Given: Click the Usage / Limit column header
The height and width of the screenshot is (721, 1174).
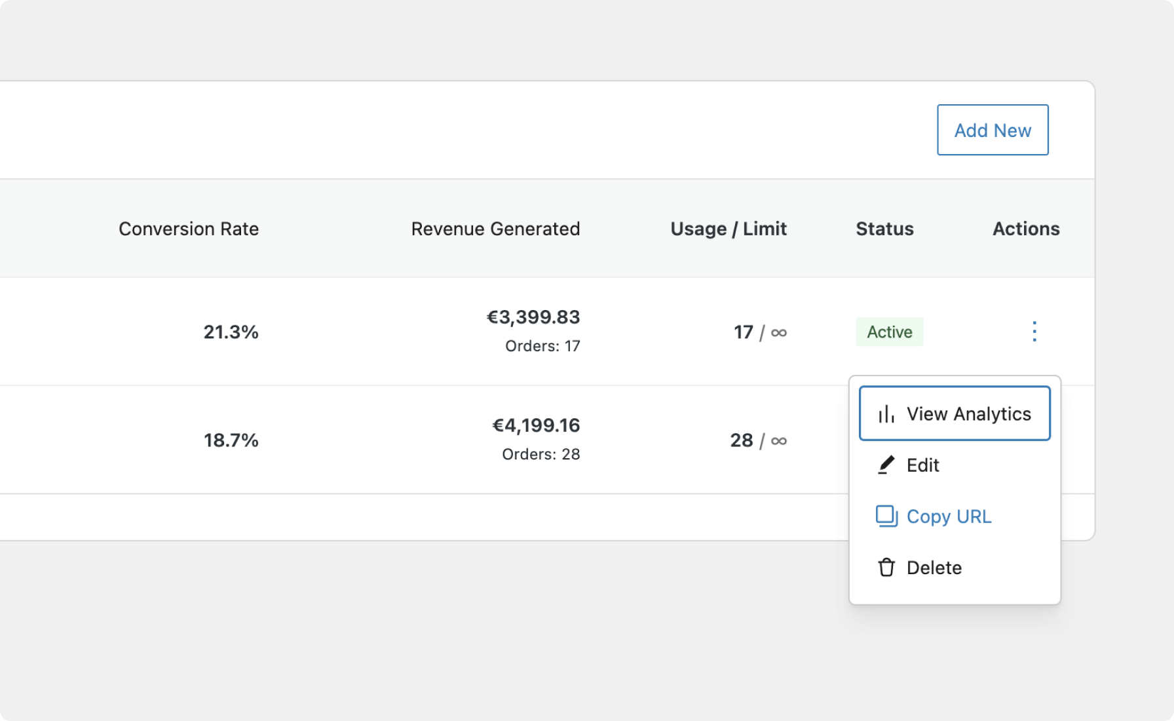Looking at the screenshot, I should coord(729,229).
